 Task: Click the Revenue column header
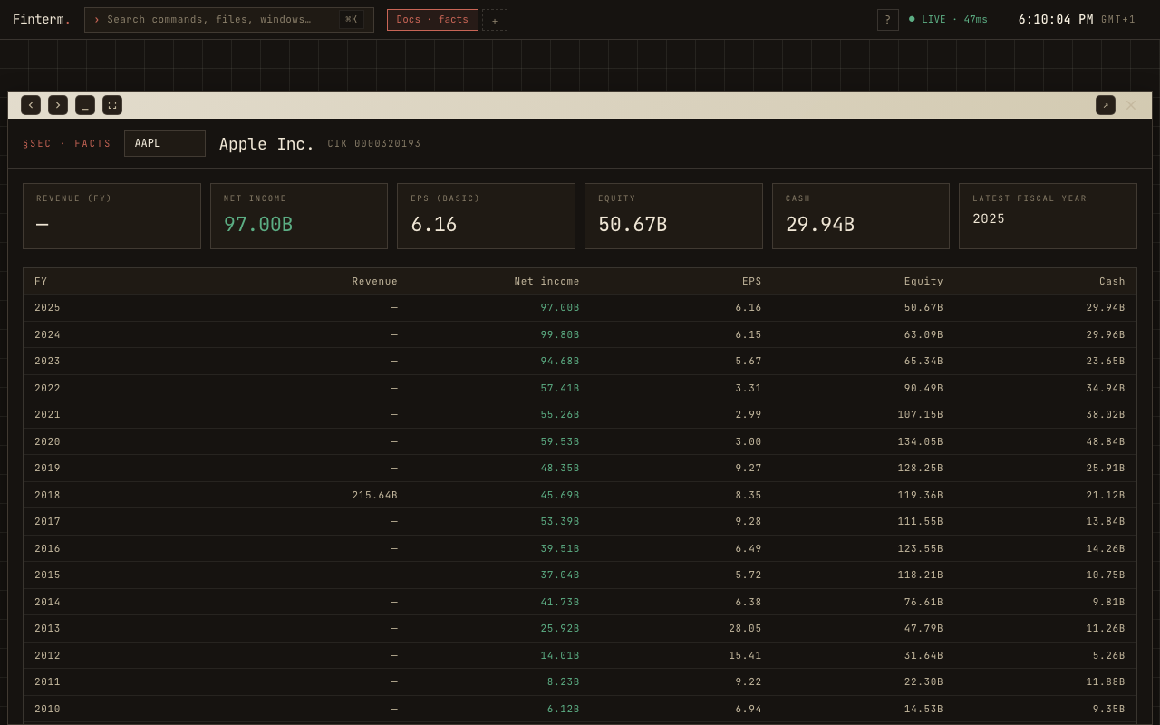[x=375, y=282]
